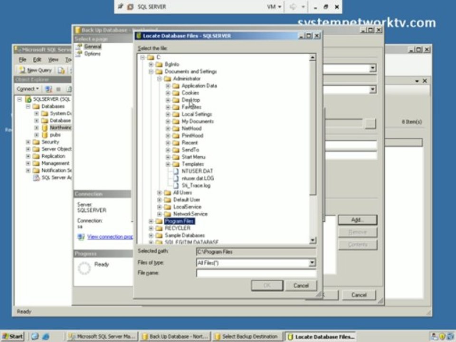The image size is (456, 342).
Task: Select the Default User folder
Action: (x=186, y=200)
